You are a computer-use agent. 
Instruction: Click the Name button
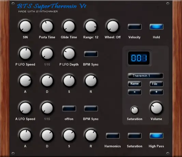coord(135,84)
